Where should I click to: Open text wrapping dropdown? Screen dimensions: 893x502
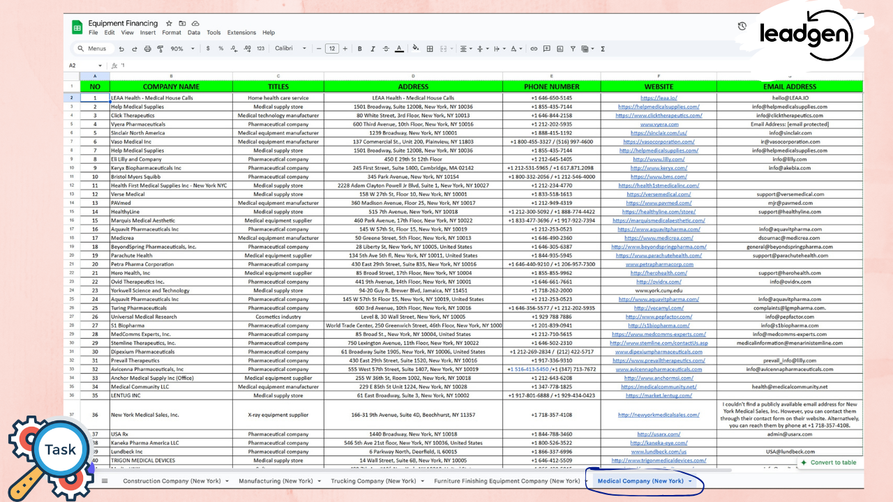tap(498, 49)
